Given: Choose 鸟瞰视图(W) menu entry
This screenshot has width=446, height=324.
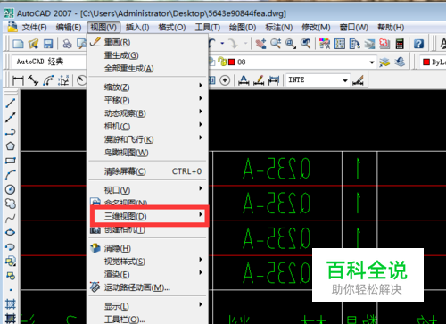Looking at the screenshot, I should coord(148,153).
